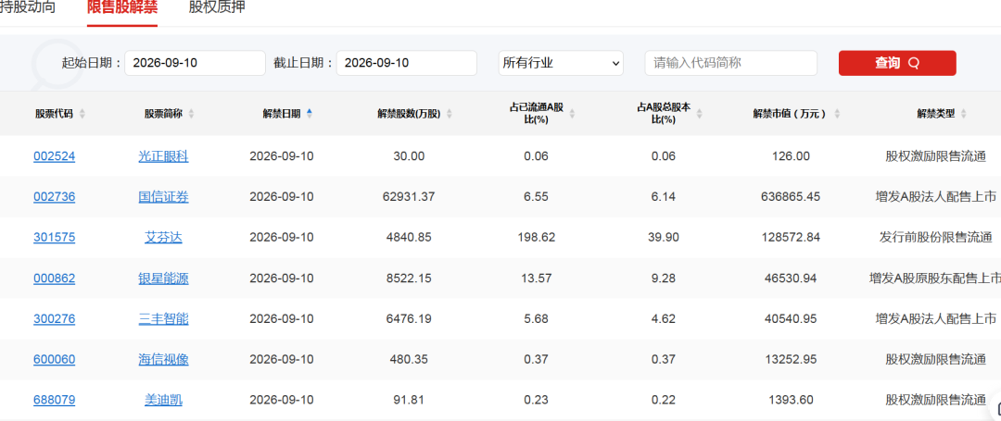This screenshot has width=1001, height=421.
Task: Sort by 占A股总股本比(%) column arrows
Action: tap(700, 114)
